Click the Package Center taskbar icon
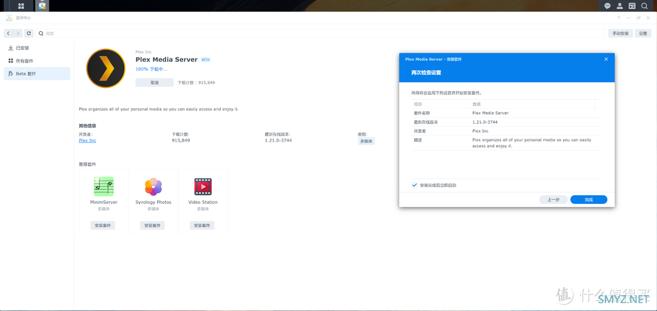The width and height of the screenshot is (657, 311). pos(42,6)
